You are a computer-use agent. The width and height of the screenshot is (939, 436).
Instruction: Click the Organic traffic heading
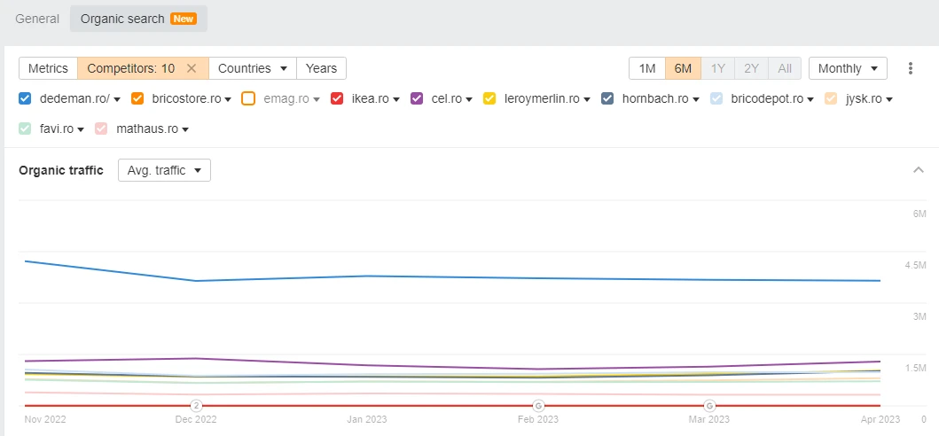pos(61,170)
